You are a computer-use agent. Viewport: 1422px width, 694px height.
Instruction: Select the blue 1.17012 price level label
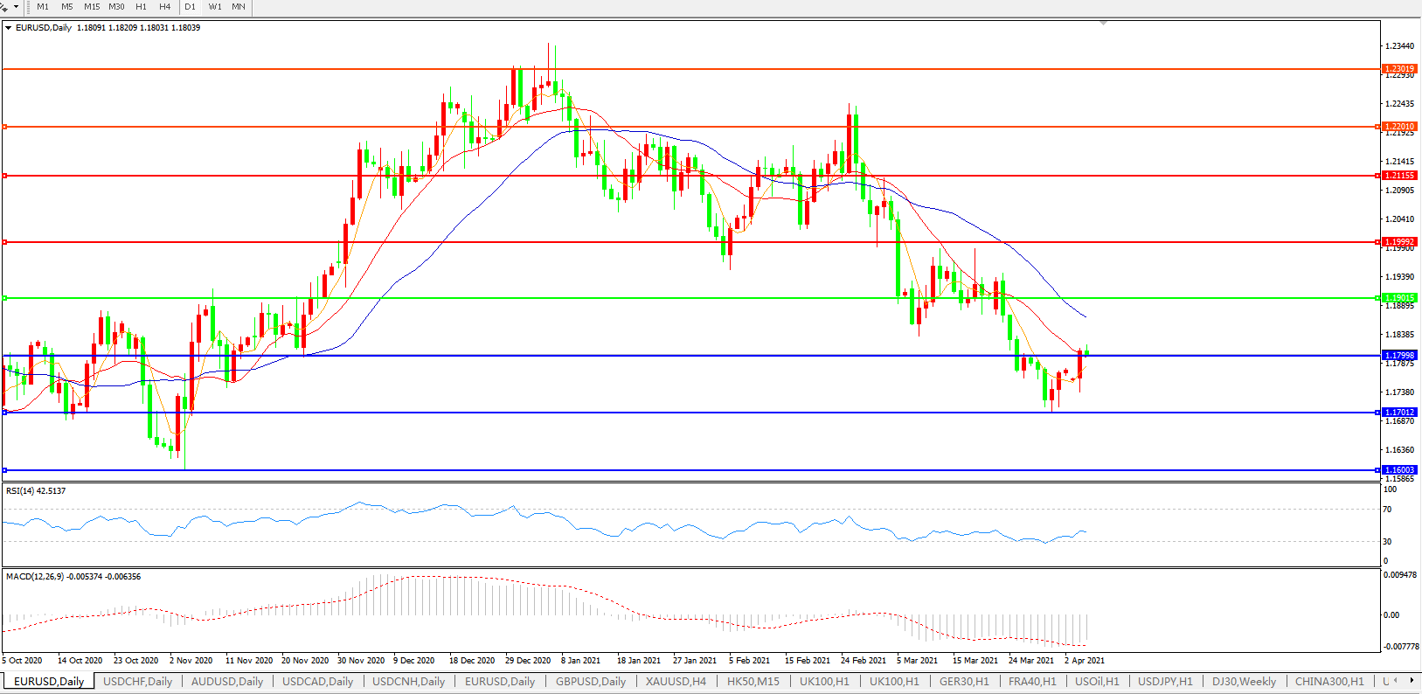[1399, 413]
